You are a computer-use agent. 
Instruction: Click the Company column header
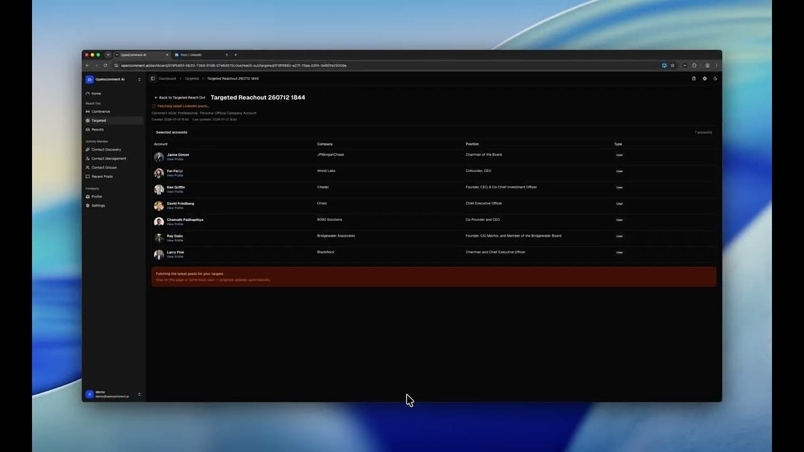point(325,144)
